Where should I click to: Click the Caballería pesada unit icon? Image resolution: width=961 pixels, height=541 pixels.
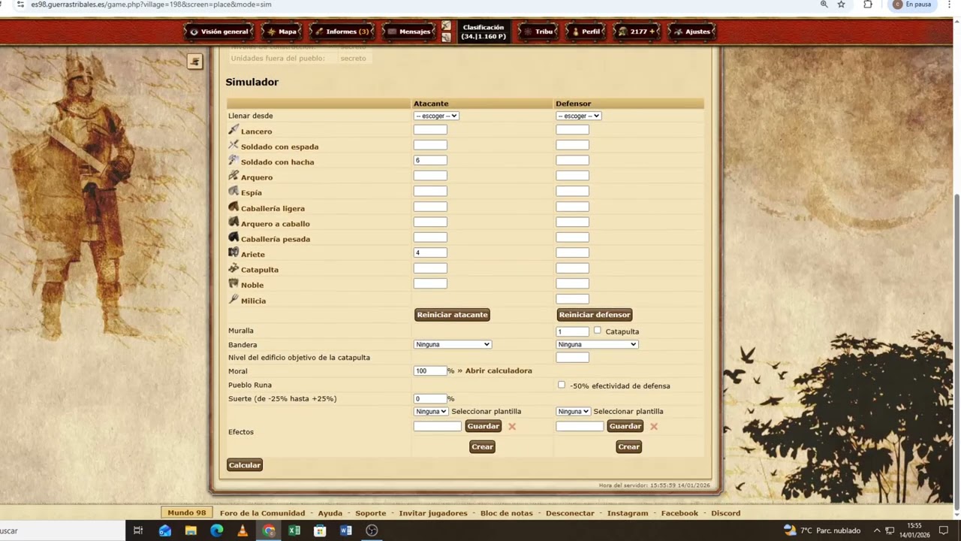[233, 237]
